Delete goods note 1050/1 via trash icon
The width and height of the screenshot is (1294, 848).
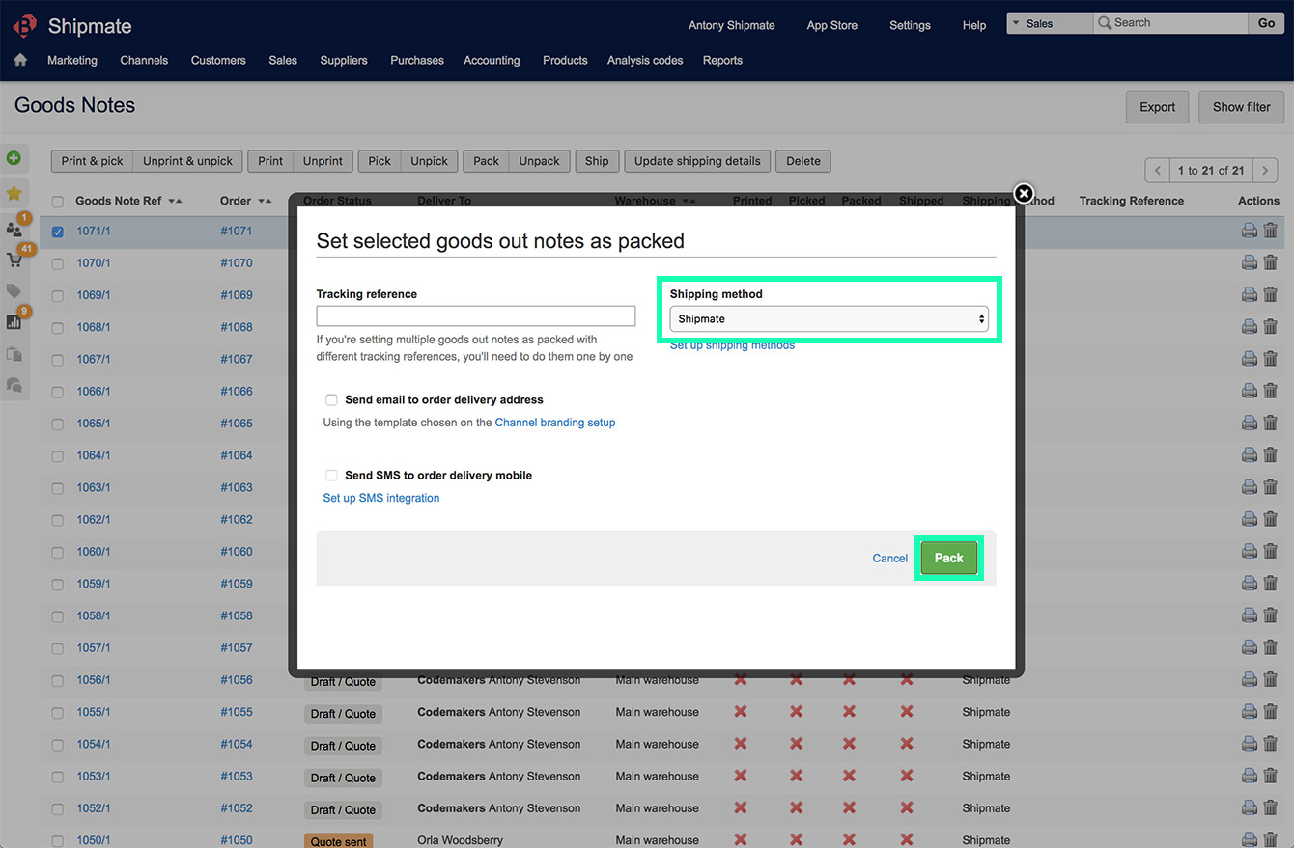[x=1271, y=839]
